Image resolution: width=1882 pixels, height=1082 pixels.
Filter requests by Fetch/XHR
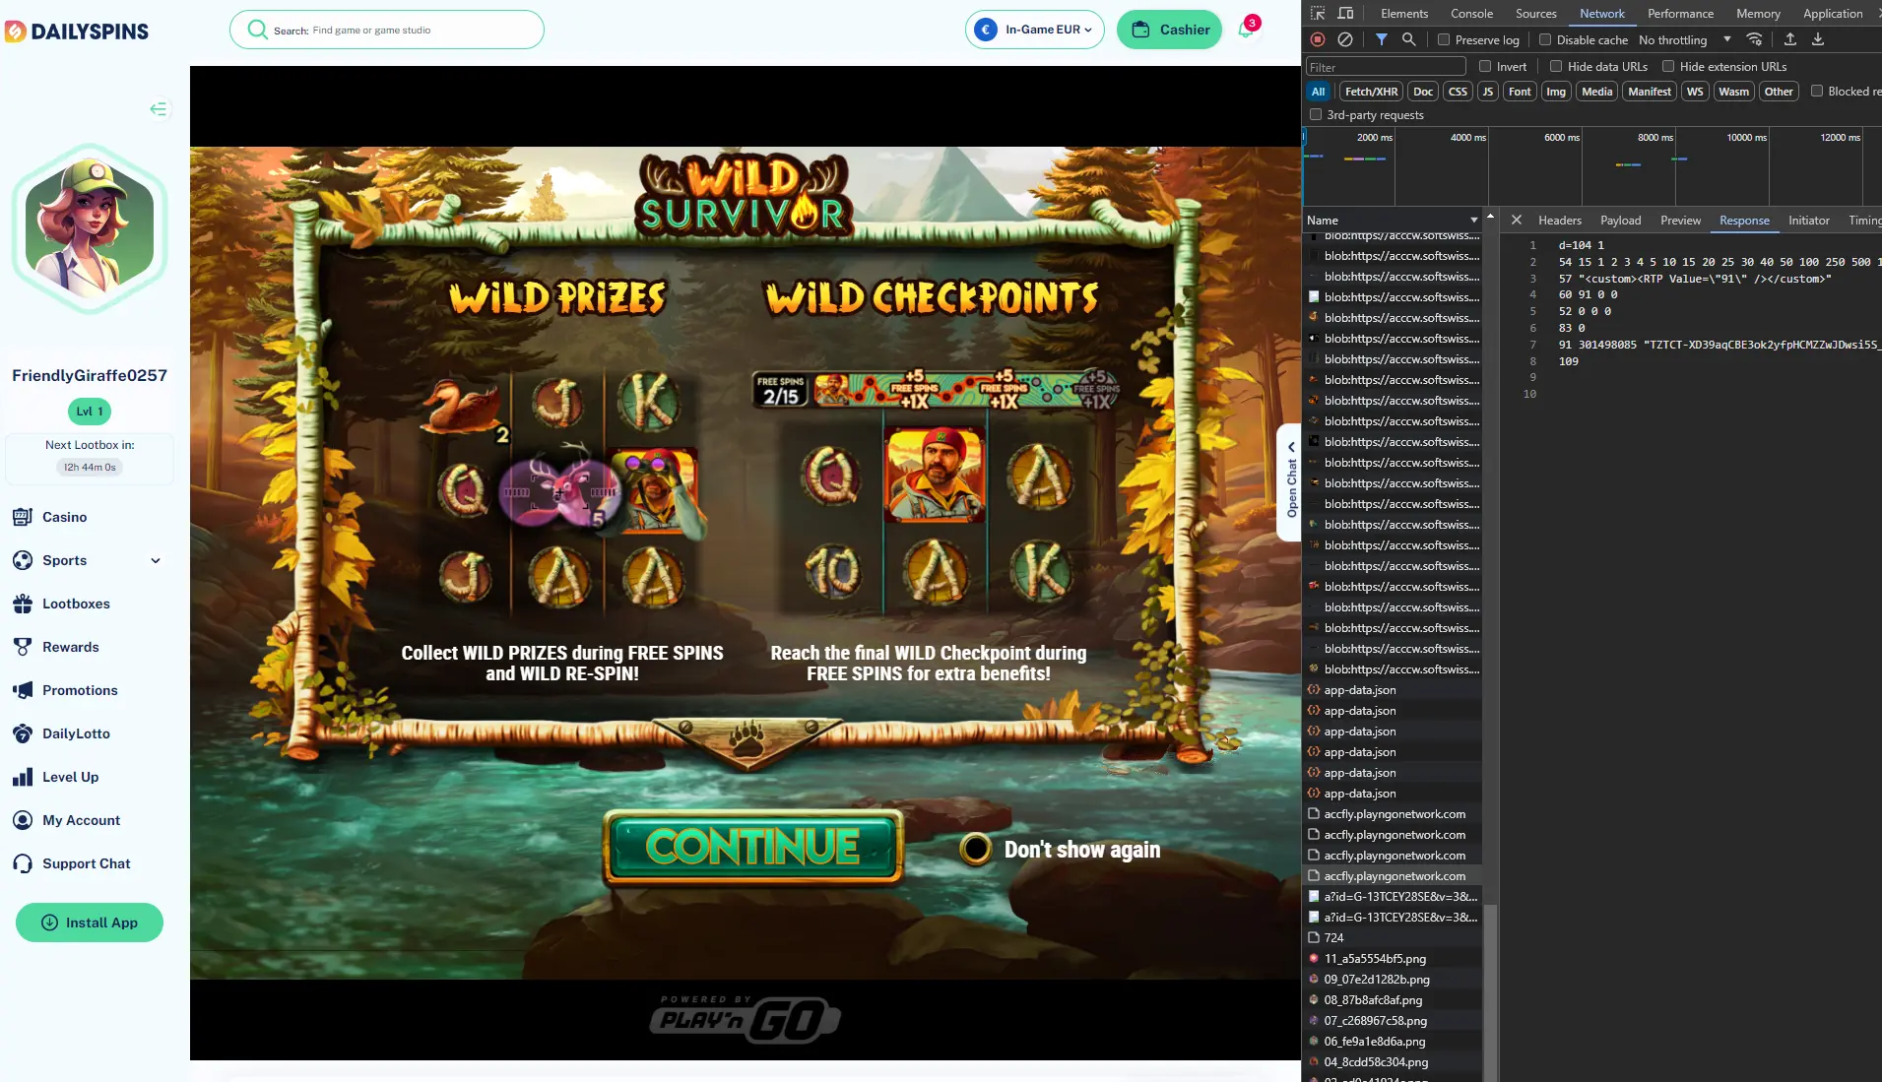tap(1371, 92)
